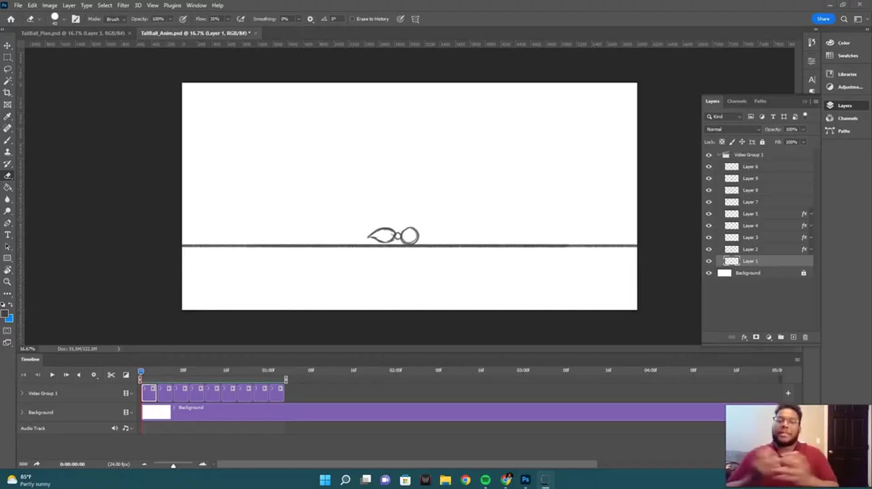Select the Crop tool
This screenshot has height=489, width=872.
click(x=8, y=93)
